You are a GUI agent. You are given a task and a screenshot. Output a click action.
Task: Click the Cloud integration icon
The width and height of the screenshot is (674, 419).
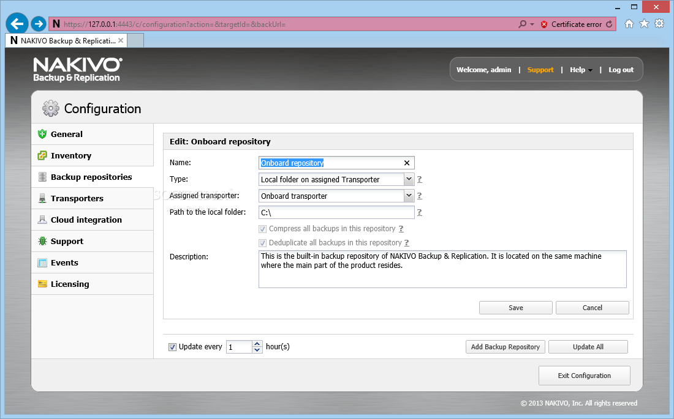(x=42, y=220)
